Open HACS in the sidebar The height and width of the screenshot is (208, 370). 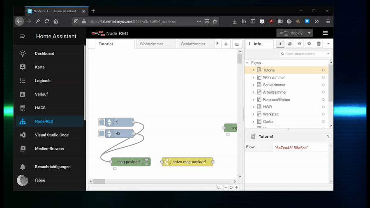[x=50, y=108]
